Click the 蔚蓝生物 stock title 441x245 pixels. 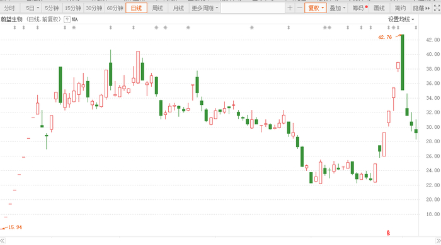(11, 19)
